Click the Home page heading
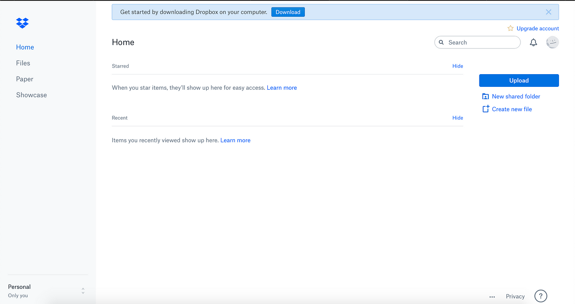The height and width of the screenshot is (304, 575). (x=123, y=42)
